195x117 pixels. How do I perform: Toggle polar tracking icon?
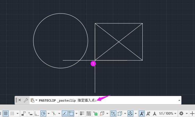pos(43,113)
